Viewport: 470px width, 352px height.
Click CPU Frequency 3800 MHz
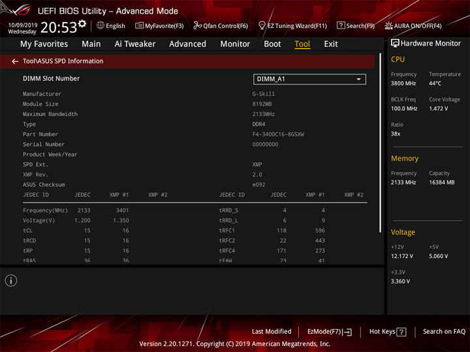[x=403, y=83]
